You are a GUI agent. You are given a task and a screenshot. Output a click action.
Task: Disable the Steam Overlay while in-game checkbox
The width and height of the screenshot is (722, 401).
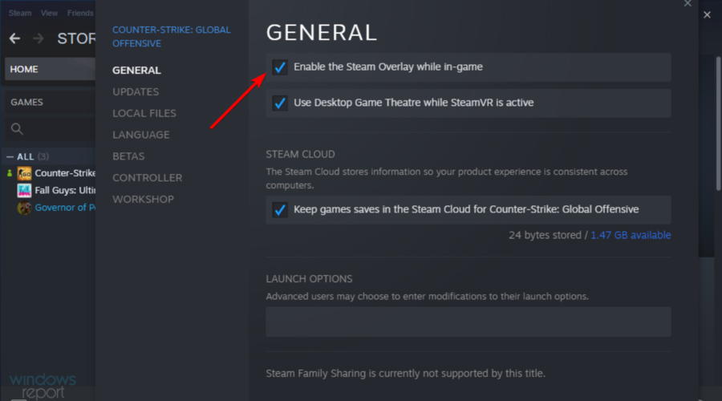tap(280, 67)
